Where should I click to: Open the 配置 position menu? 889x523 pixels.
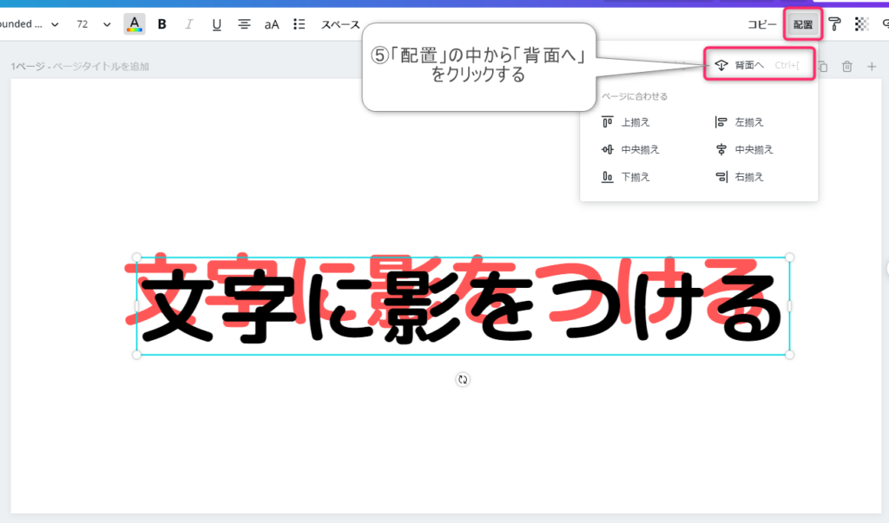(803, 24)
